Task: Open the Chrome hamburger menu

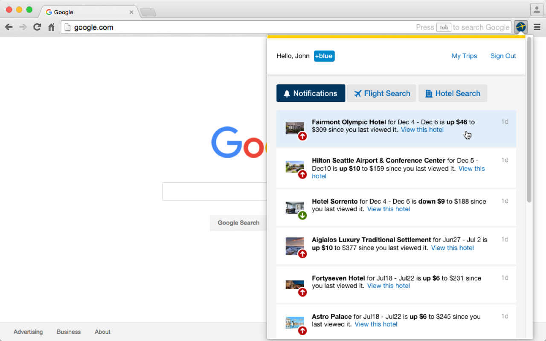Action: pos(537,27)
